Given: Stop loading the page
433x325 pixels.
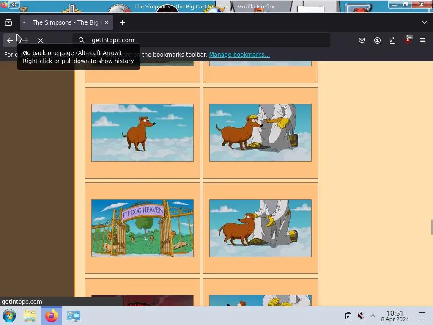Looking at the screenshot, I should (41, 40).
